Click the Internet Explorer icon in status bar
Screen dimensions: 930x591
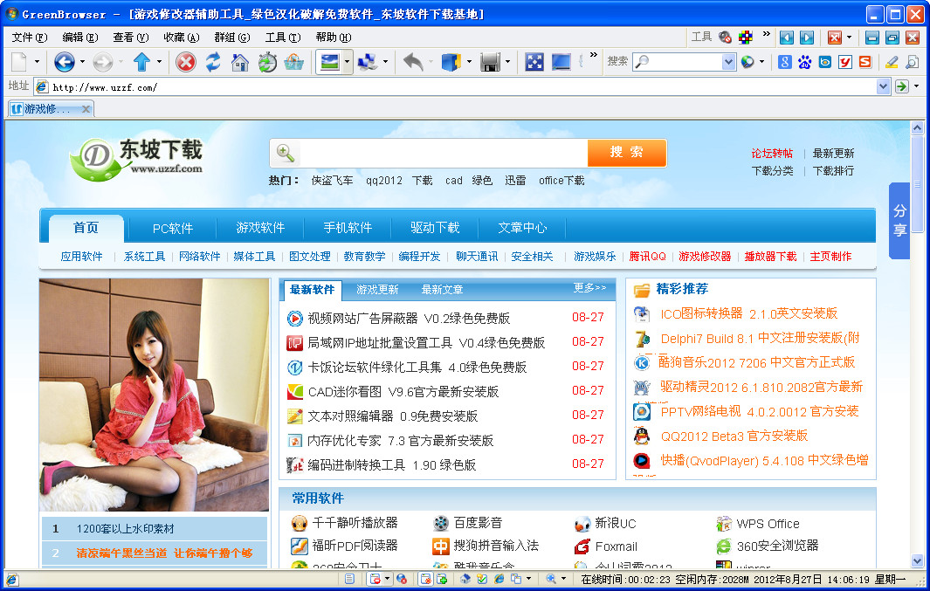[499, 579]
